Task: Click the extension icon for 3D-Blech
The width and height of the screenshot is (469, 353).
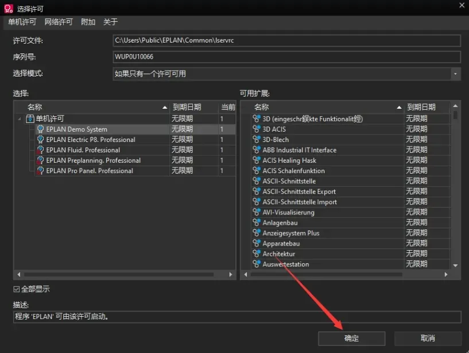Action: pos(257,140)
